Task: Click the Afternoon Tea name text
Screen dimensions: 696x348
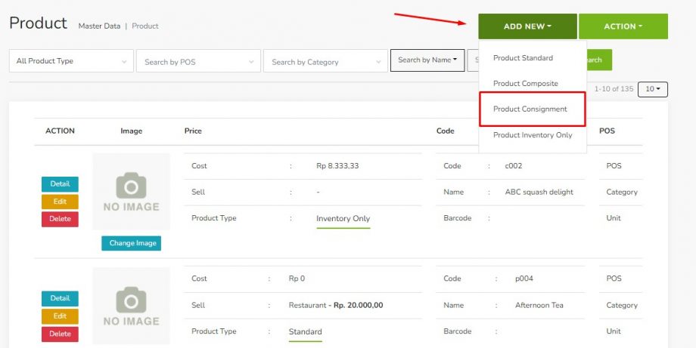Action: click(539, 305)
